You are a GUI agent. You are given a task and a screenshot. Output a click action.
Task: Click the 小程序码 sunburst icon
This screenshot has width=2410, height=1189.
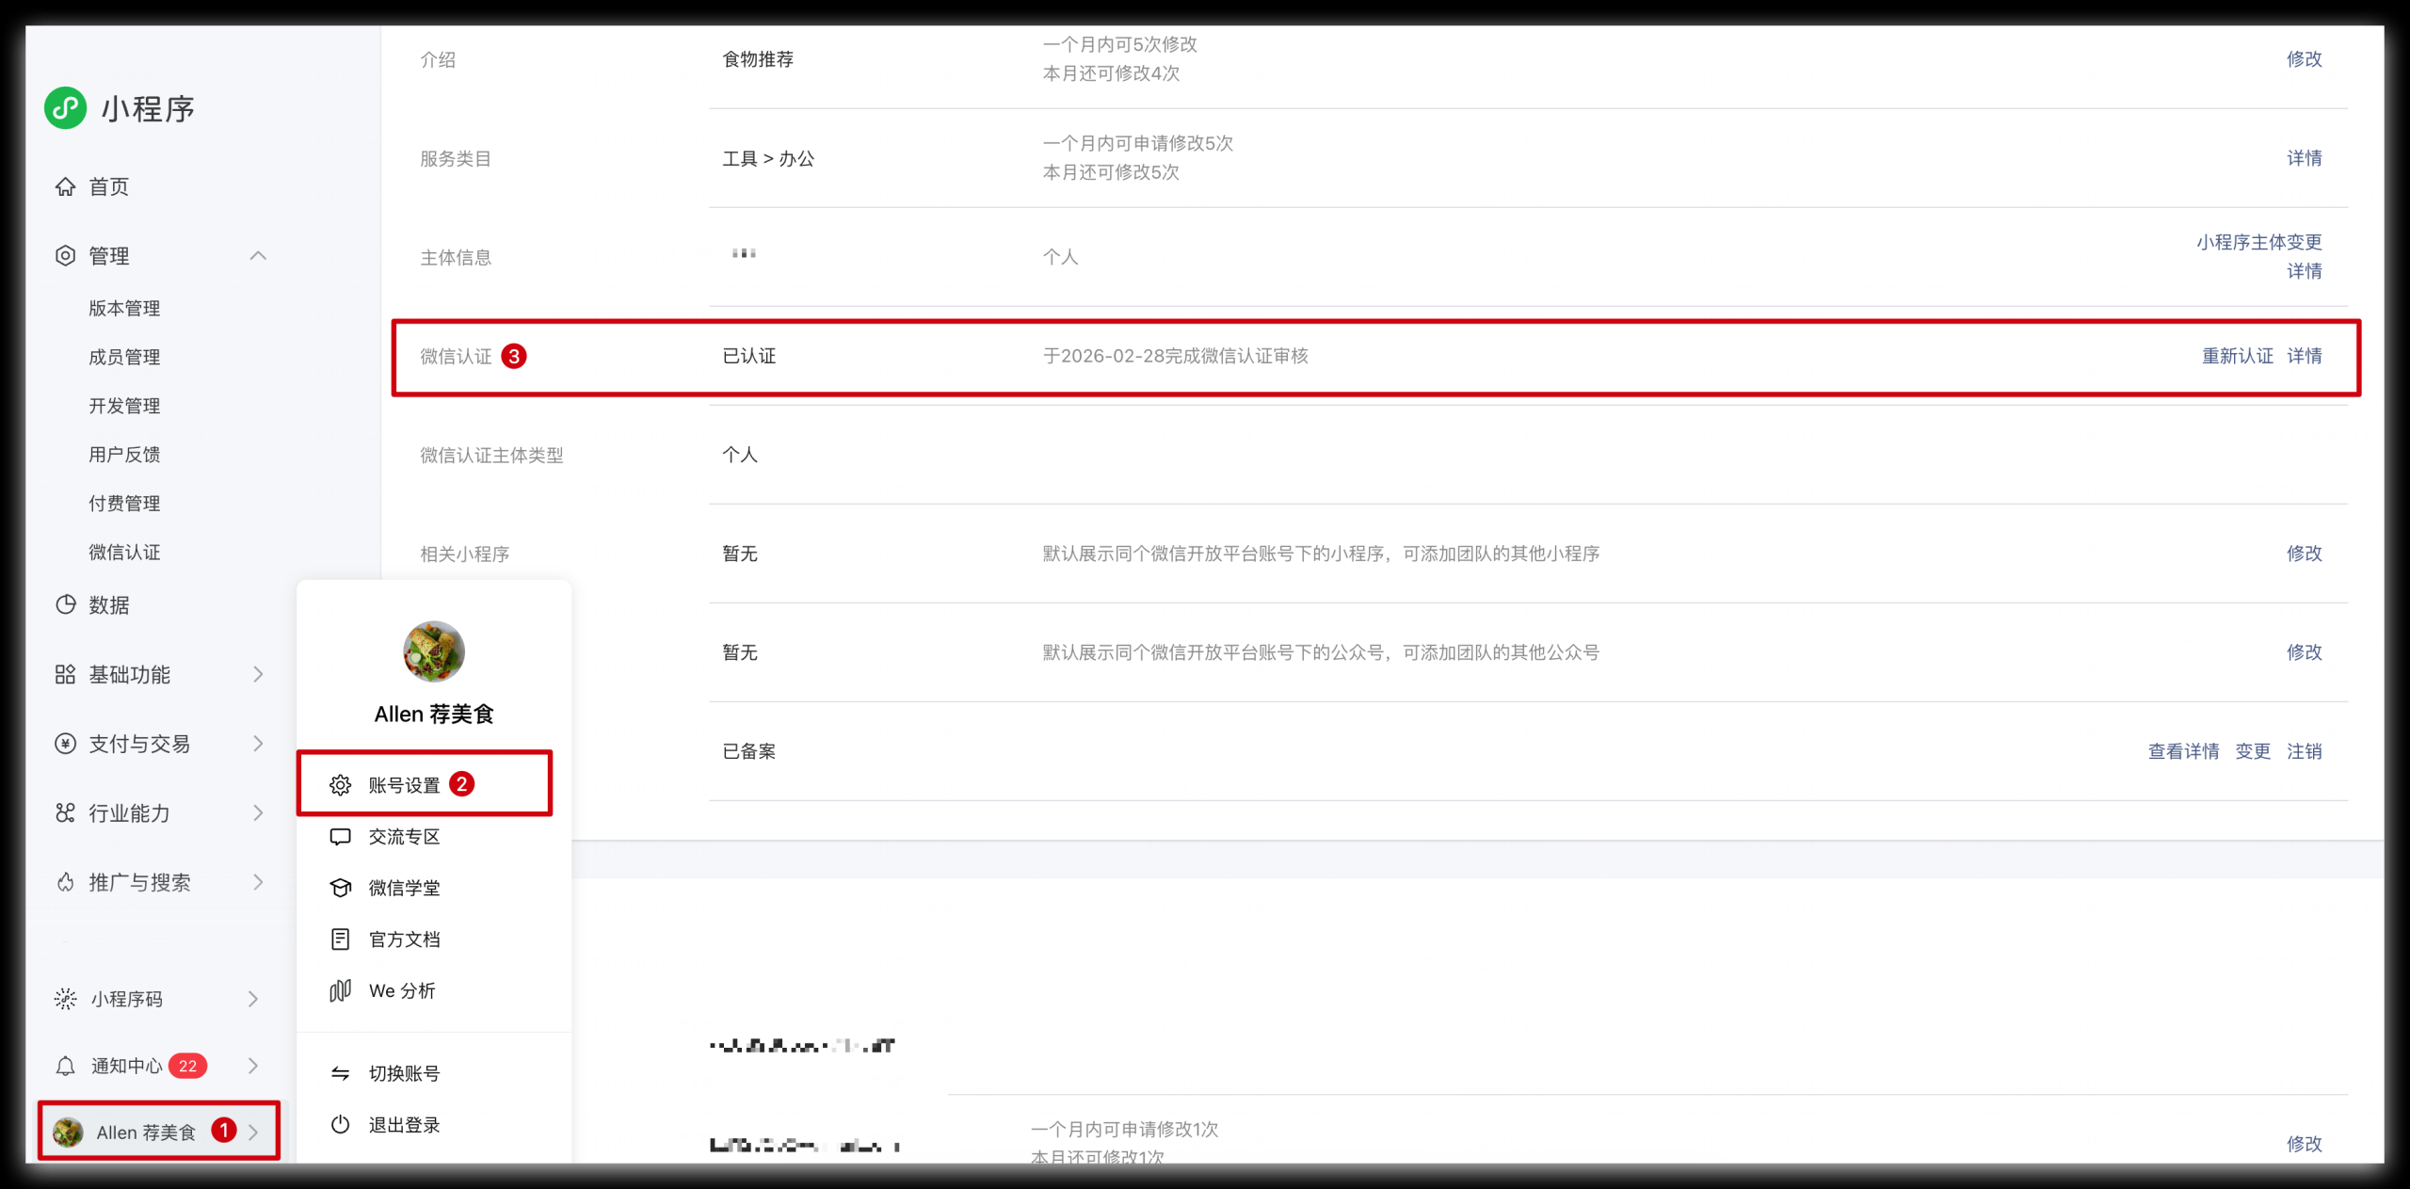[x=65, y=999]
